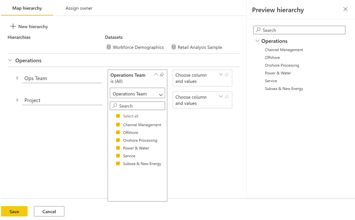
Task: Click the Save button
Action: [14, 212]
